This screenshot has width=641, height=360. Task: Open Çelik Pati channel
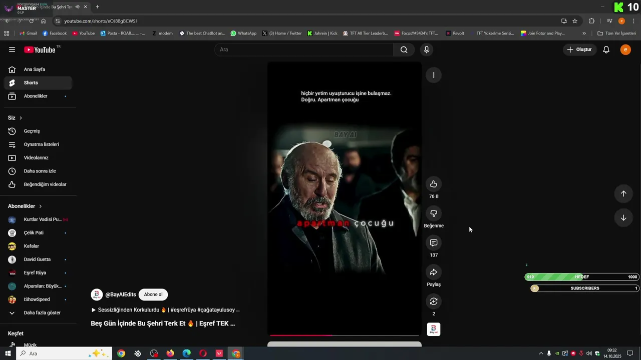point(38,233)
